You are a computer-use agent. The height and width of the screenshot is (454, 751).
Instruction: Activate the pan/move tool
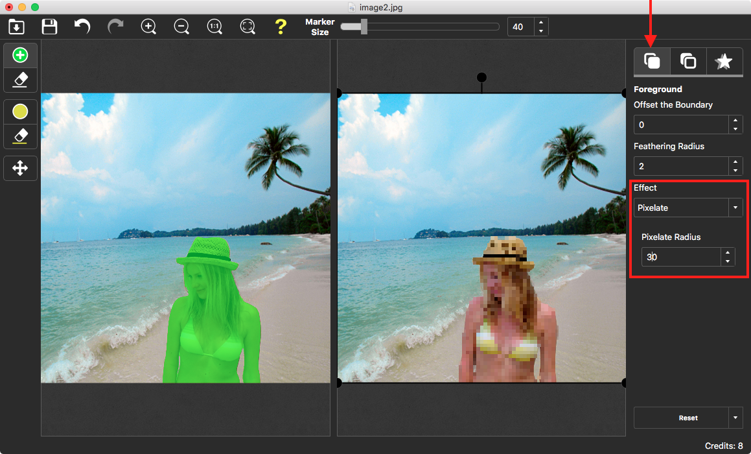click(x=20, y=168)
